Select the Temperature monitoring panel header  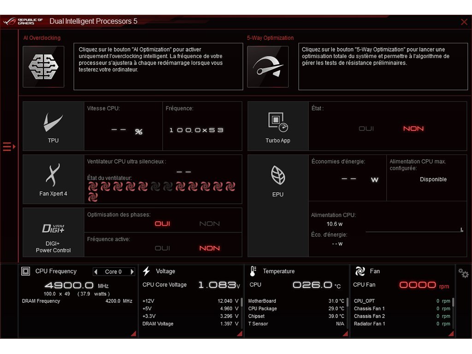point(278,271)
